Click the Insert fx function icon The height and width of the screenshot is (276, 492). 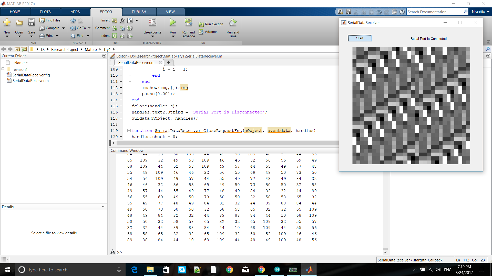pos(122,20)
